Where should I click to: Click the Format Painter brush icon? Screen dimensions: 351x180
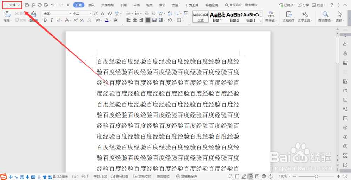(33, 14)
